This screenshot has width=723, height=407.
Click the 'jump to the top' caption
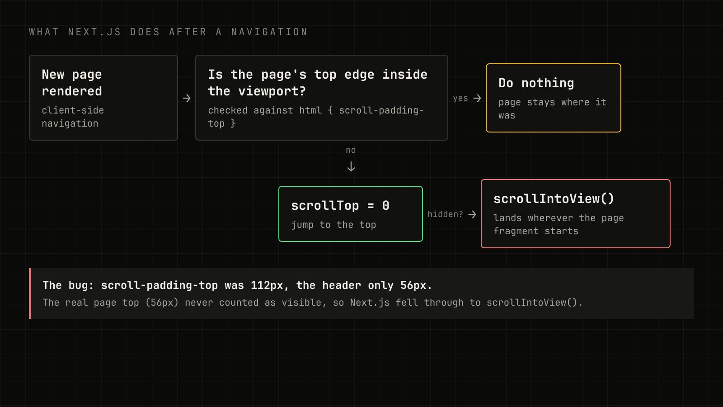(333, 225)
